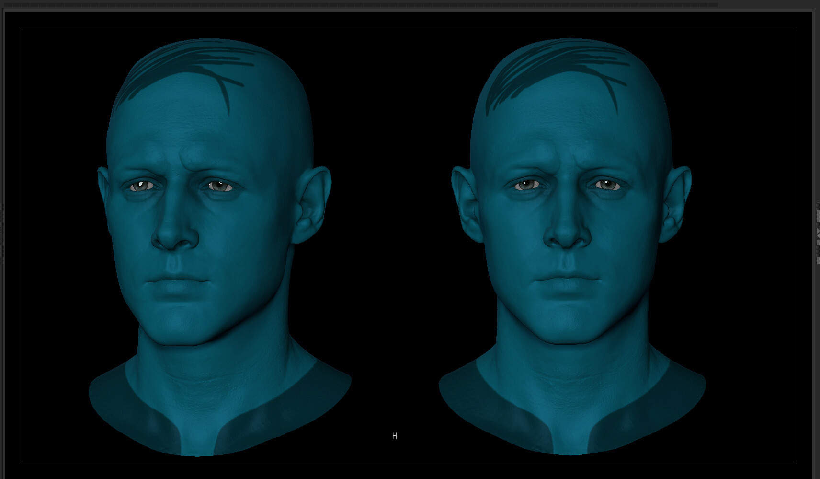Screen dimensions: 820x479
Task: Open the Movie menu
Action: [x=113, y=3]
